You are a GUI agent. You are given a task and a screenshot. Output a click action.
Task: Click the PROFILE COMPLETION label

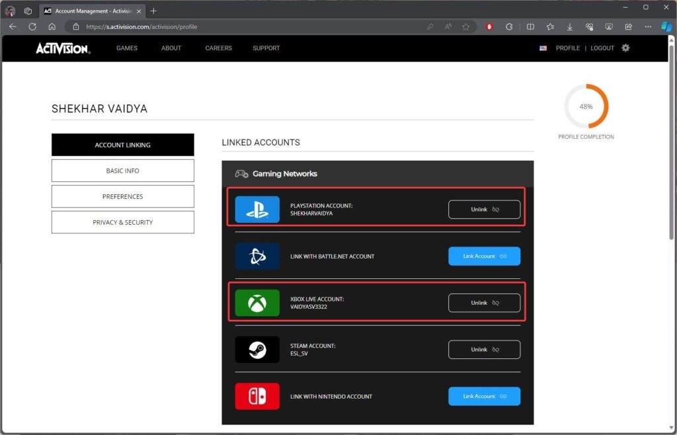click(586, 137)
